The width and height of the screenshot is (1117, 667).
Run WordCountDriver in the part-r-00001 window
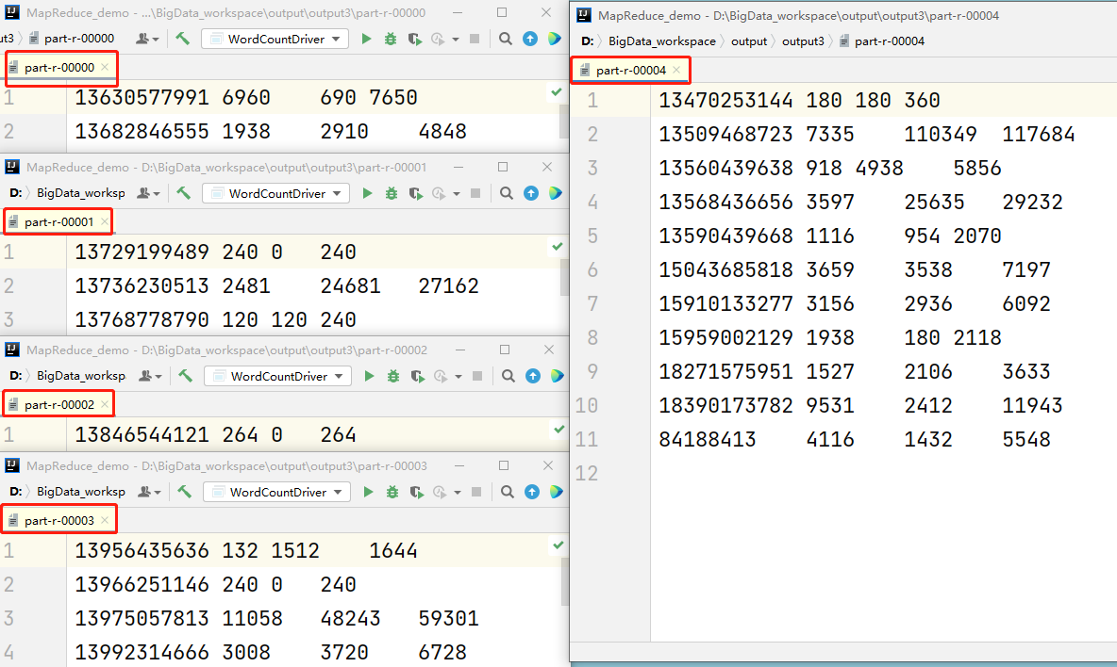(x=367, y=193)
